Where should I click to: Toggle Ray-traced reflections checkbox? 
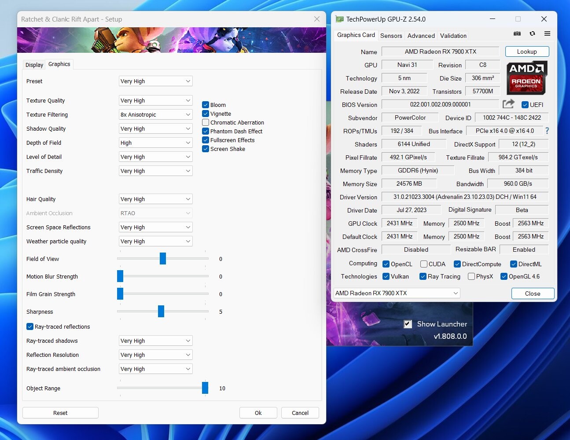(30, 326)
